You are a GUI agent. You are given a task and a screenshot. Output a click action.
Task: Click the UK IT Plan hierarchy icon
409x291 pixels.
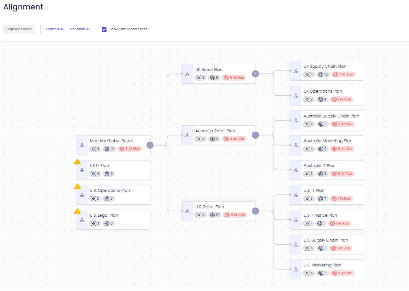pyautogui.click(x=82, y=170)
